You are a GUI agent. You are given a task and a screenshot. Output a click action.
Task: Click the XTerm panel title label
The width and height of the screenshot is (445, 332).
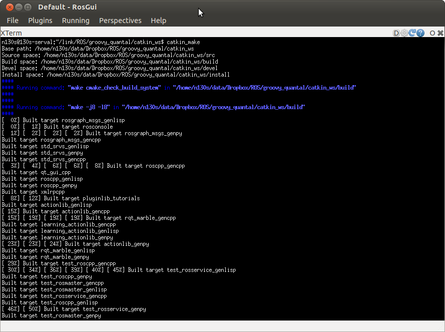[x=11, y=33]
